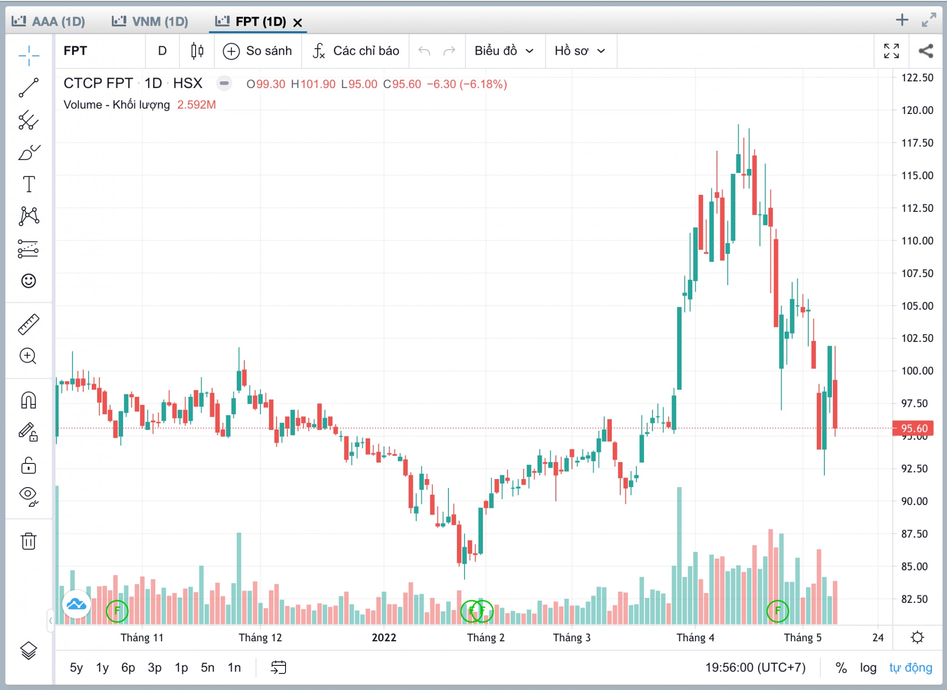Activate the zoom in tool

click(28, 356)
